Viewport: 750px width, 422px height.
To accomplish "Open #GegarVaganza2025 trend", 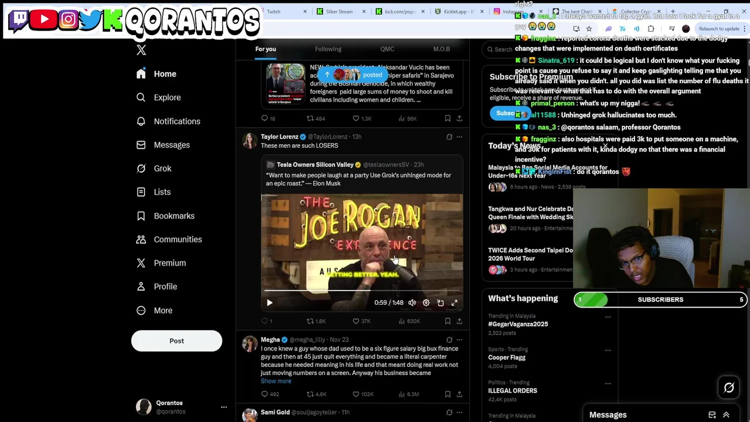I will 518,324.
